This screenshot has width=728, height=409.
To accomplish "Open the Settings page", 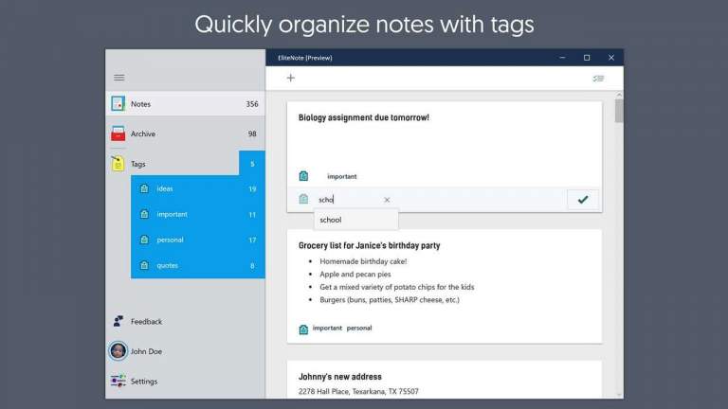I will (185, 381).
